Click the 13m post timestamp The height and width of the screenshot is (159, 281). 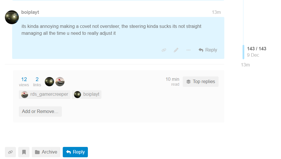pos(216,12)
